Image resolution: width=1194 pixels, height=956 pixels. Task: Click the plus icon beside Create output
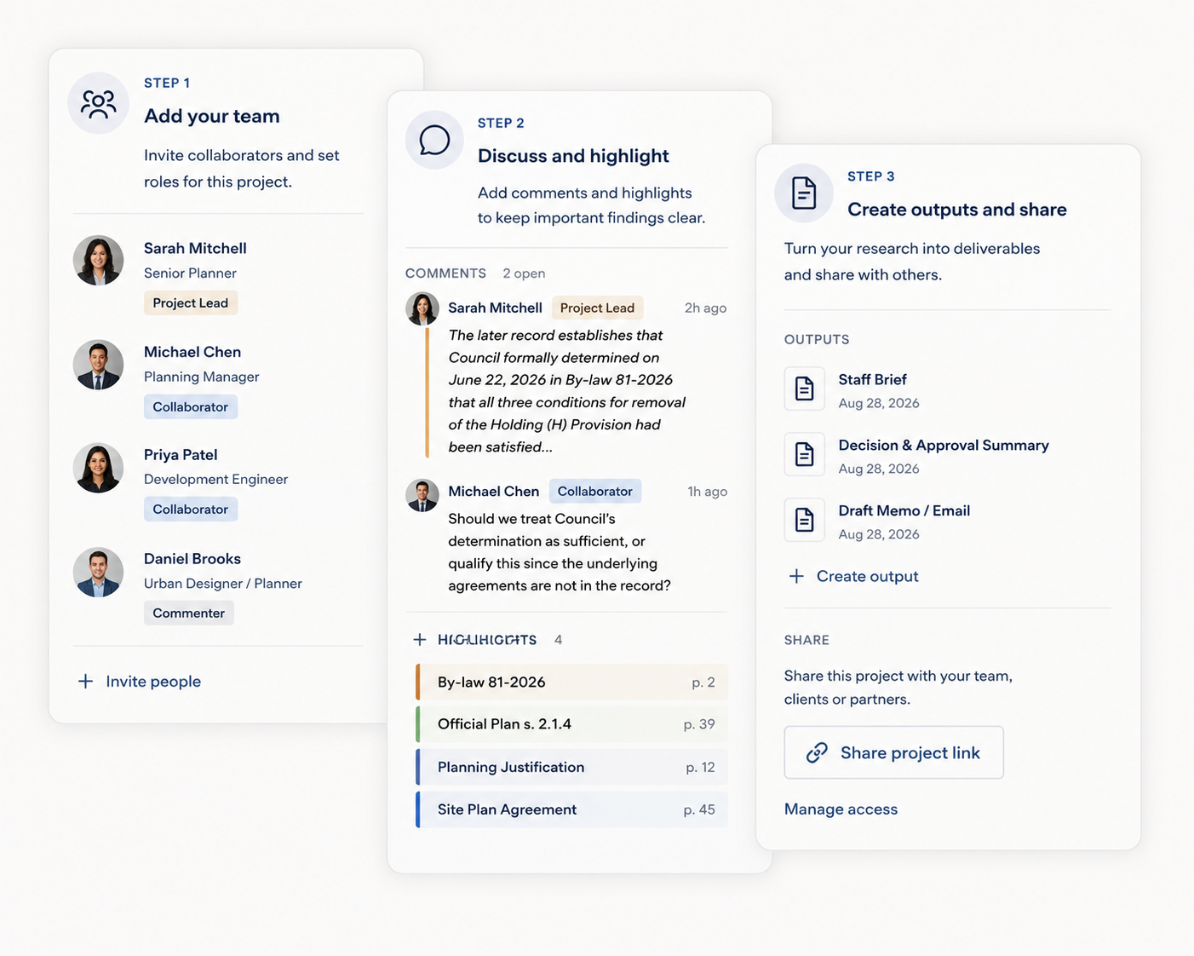click(x=796, y=576)
